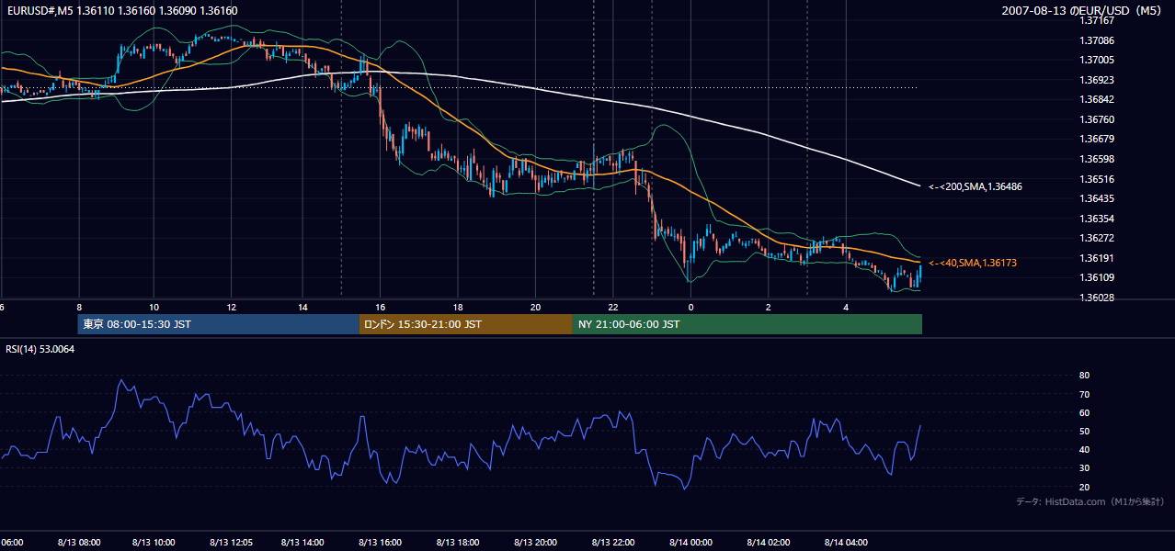Viewport: 1175px width, 551px height.
Task: Click the 8/13 08:00 time label
Action: (x=78, y=542)
